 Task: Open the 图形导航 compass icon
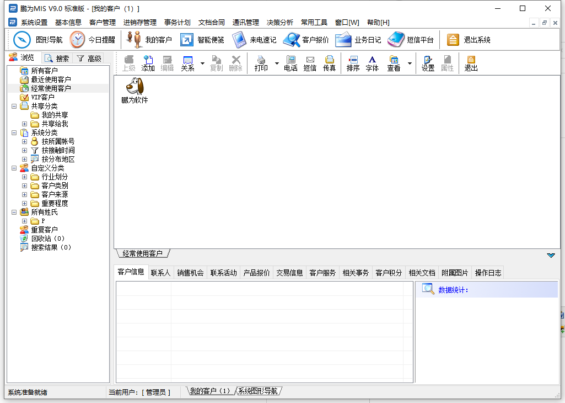coord(22,40)
